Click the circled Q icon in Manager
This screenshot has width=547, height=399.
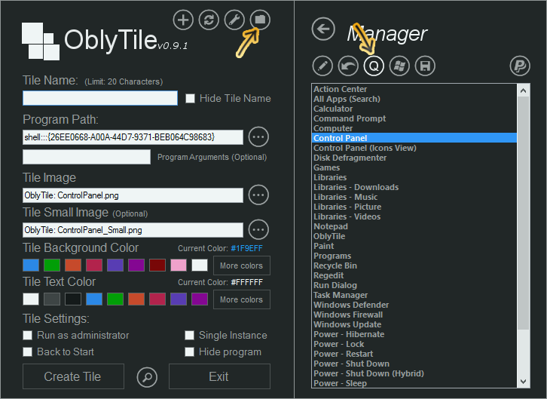(374, 66)
